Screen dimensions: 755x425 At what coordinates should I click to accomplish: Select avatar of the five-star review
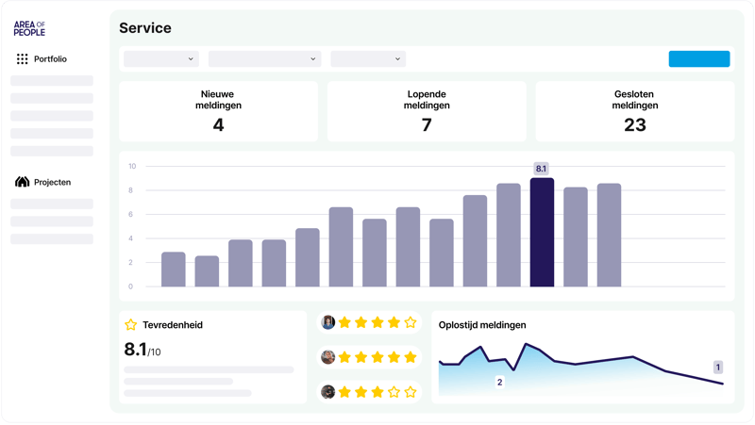pyautogui.click(x=327, y=357)
